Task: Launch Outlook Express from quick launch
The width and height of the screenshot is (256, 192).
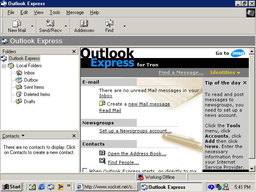Action: point(51,187)
